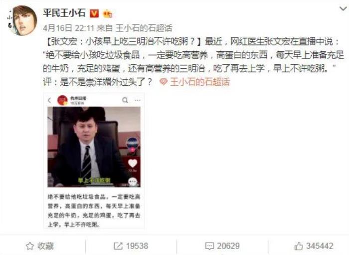Open 王小石的石超话 source link in header
The height and width of the screenshot is (255, 349).
(x=144, y=28)
